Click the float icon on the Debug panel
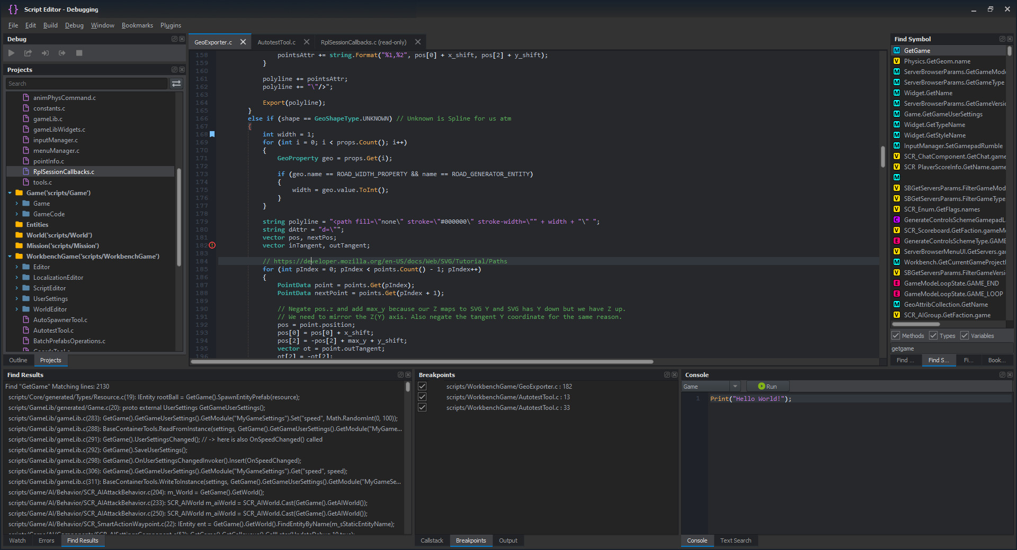Viewport: 1017px width, 550px height. (x=174, y=39)
